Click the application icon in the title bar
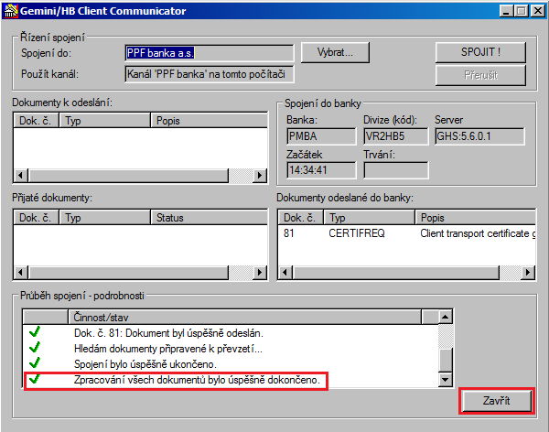 pos(10,11)
